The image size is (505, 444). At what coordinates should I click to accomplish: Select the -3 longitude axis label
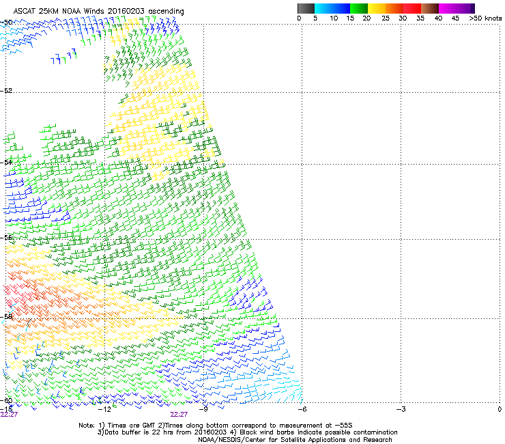(401, 409)
